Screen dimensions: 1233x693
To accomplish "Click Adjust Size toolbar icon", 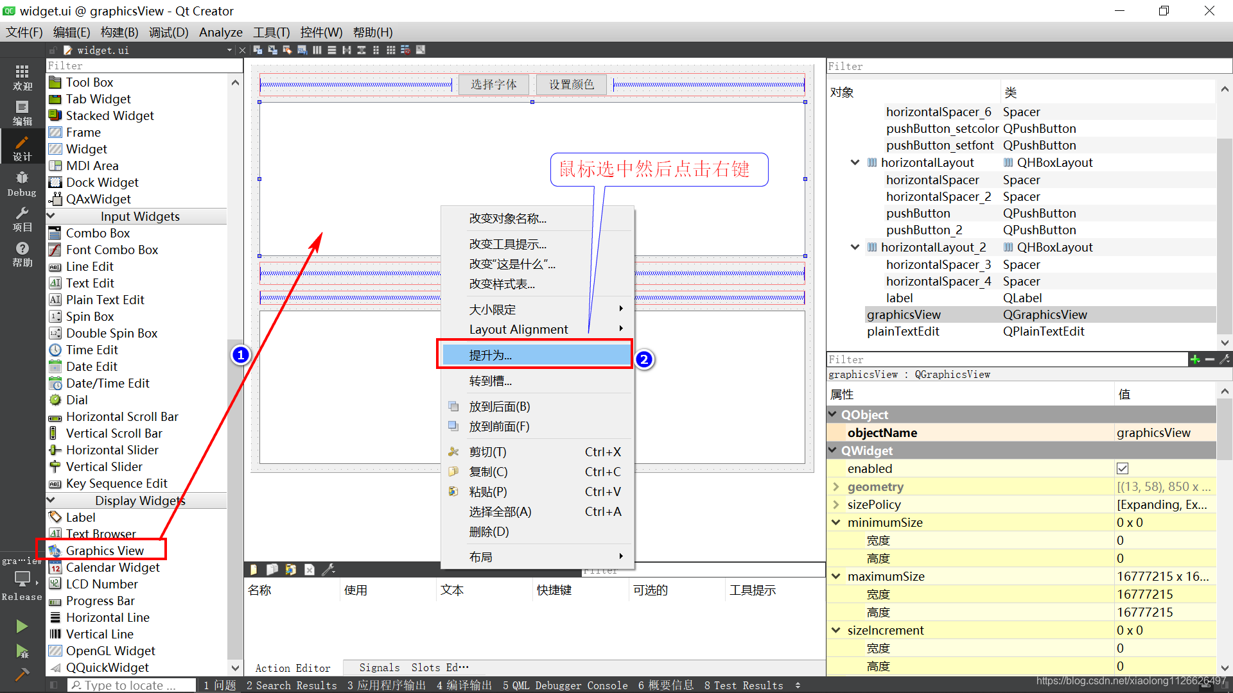I will tap(421, 50).
